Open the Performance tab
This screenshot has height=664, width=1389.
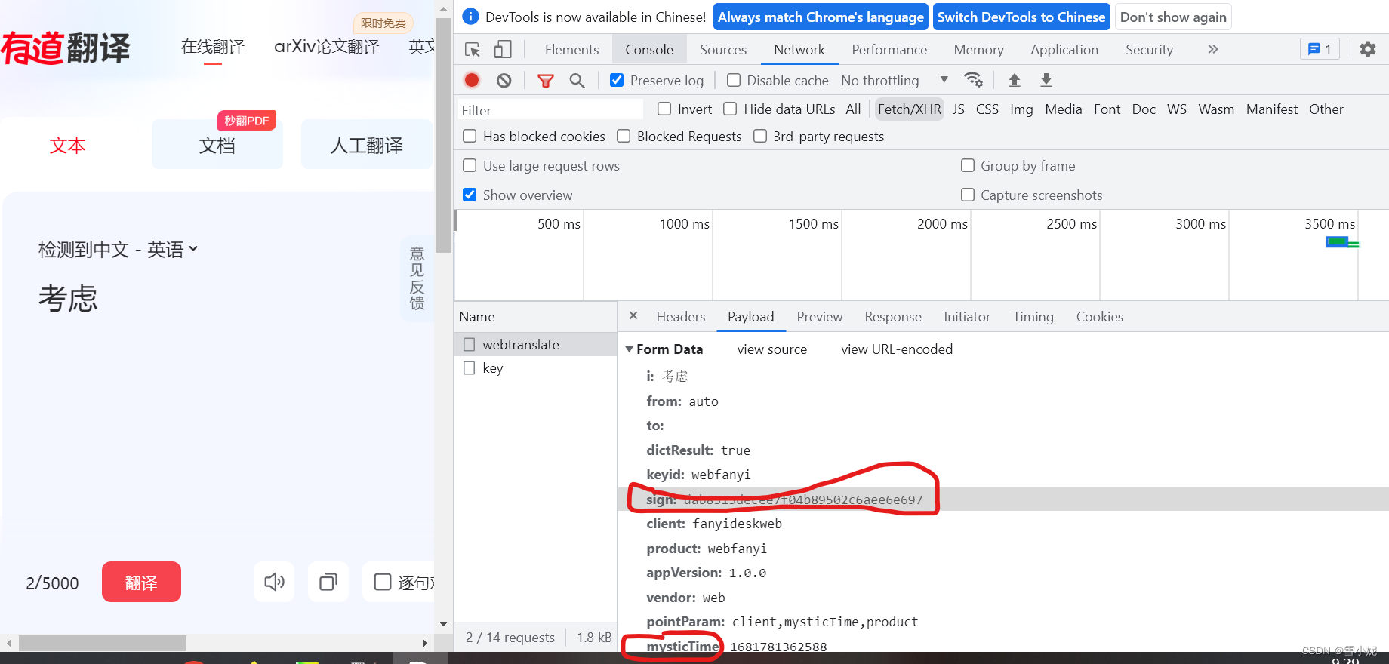(889, 50)
